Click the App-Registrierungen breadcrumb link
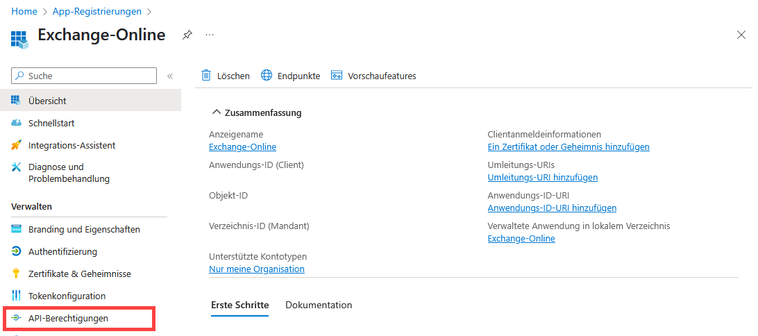This screenshot has width=758, height=336. click(x=97, y=11)
